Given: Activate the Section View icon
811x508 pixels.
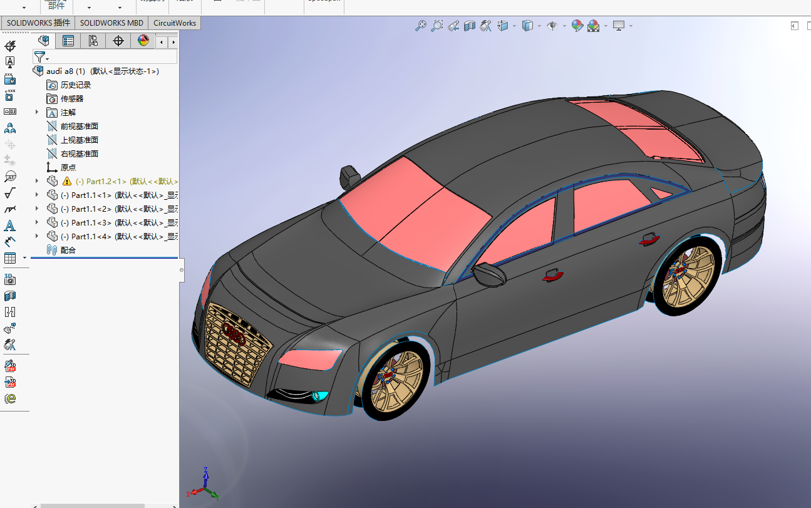Looking at the screenshot, I should click(470, 26).
